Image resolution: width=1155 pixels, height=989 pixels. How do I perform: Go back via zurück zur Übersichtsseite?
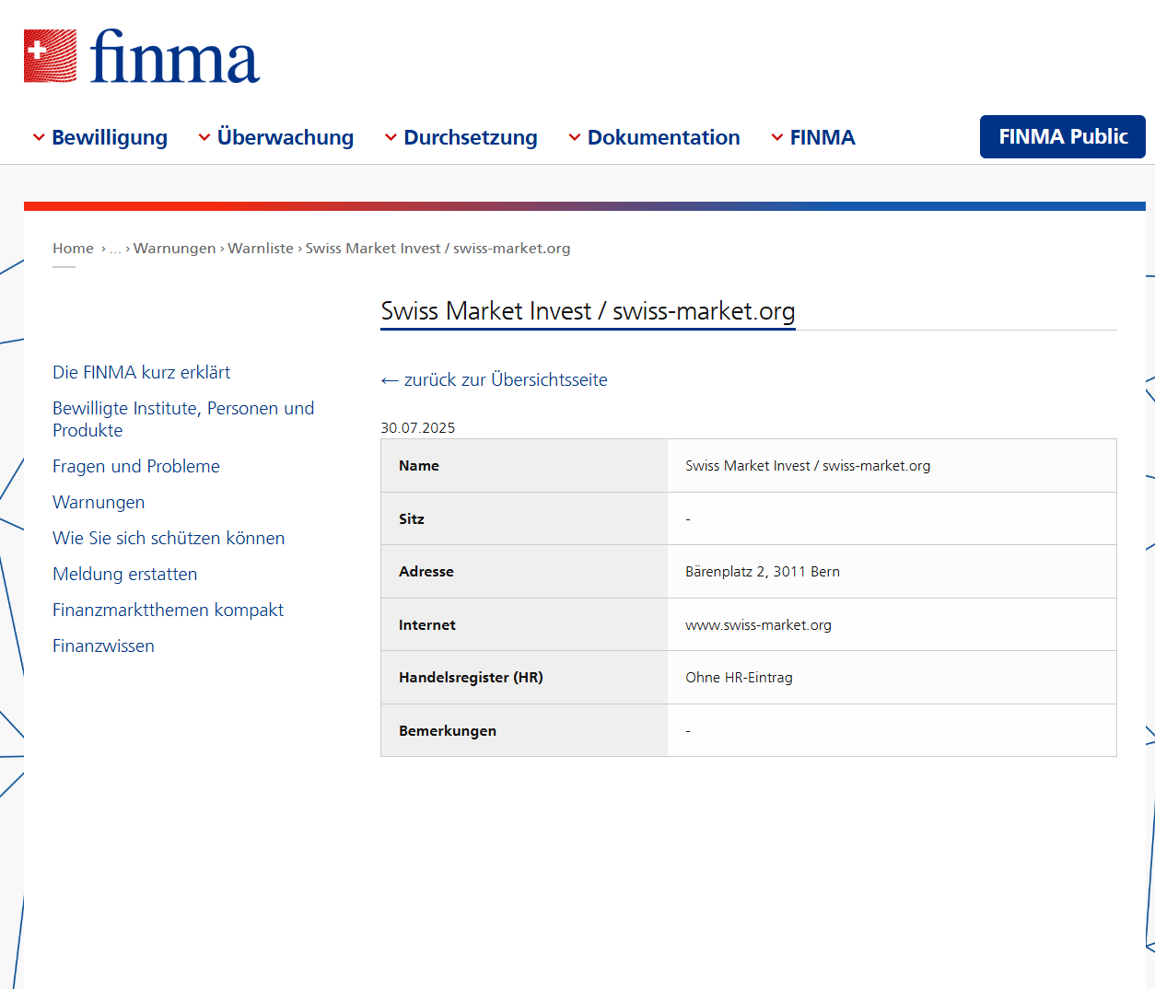tap(495, 379)
